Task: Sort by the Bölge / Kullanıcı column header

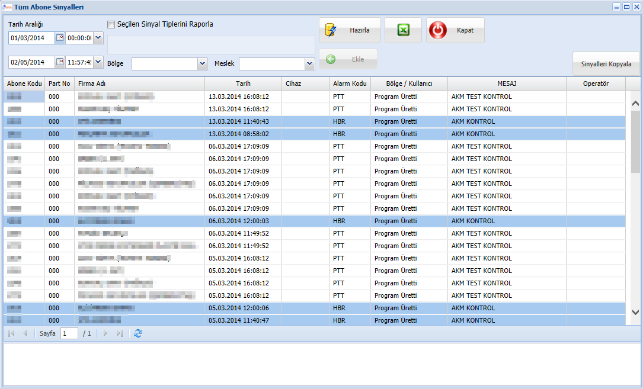Action: (x=410, y=83)
